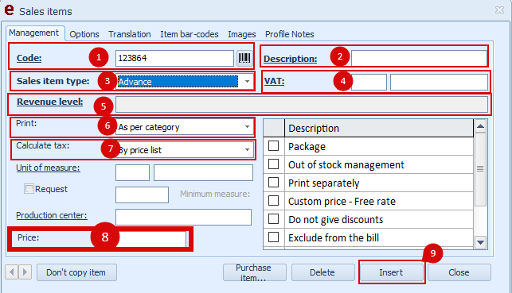Click the first Unit of measure field
The height and width of the screenshot is (293, 512).
pyautogui.click(x=132, y=172)
